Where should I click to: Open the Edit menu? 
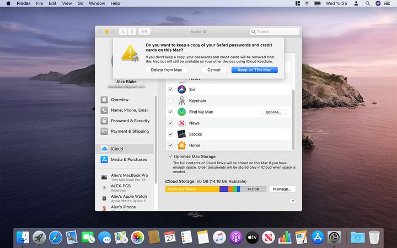pos(52,3)
